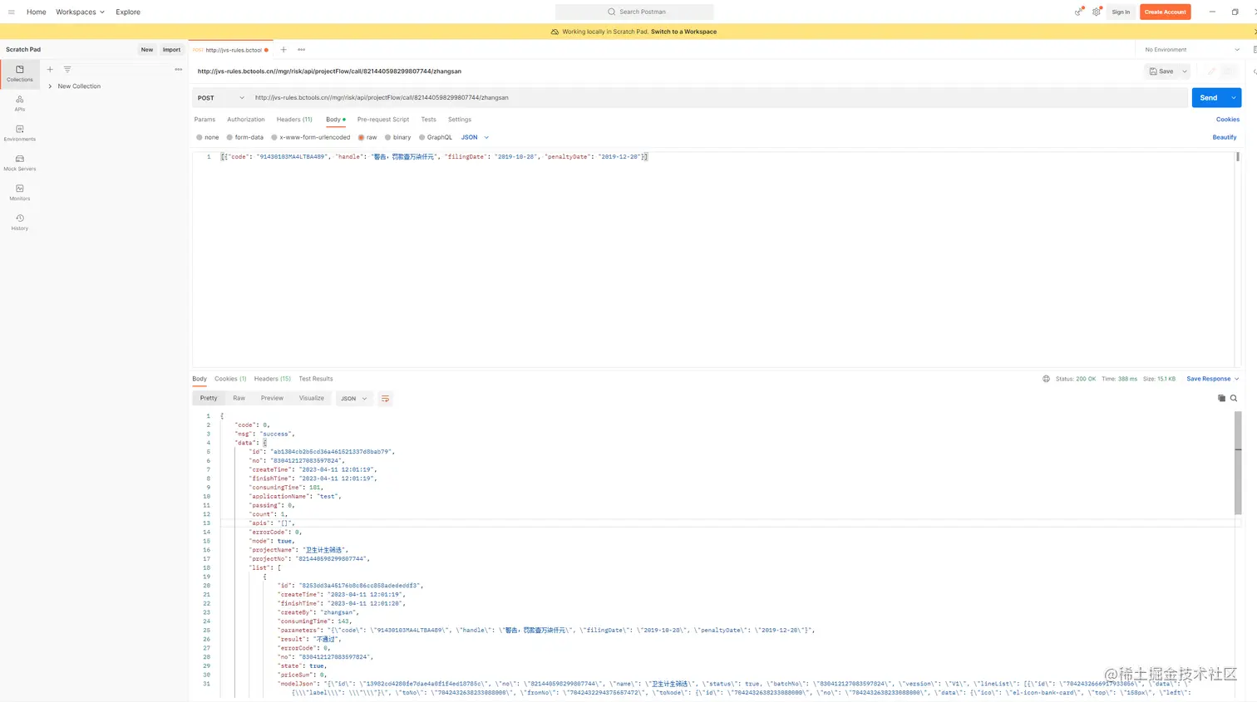Click the Cookies link below Send
Viewport: 1257px width, 702px height.
pos(1228,120)
